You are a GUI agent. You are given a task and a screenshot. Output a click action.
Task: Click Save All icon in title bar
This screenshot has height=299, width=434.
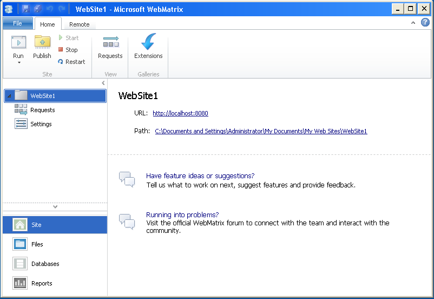point(38,9)
